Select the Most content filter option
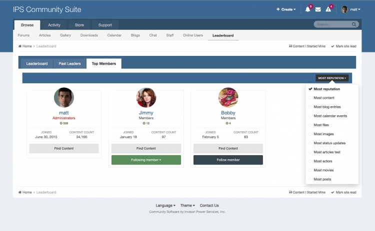 click(x=324, y=98)
